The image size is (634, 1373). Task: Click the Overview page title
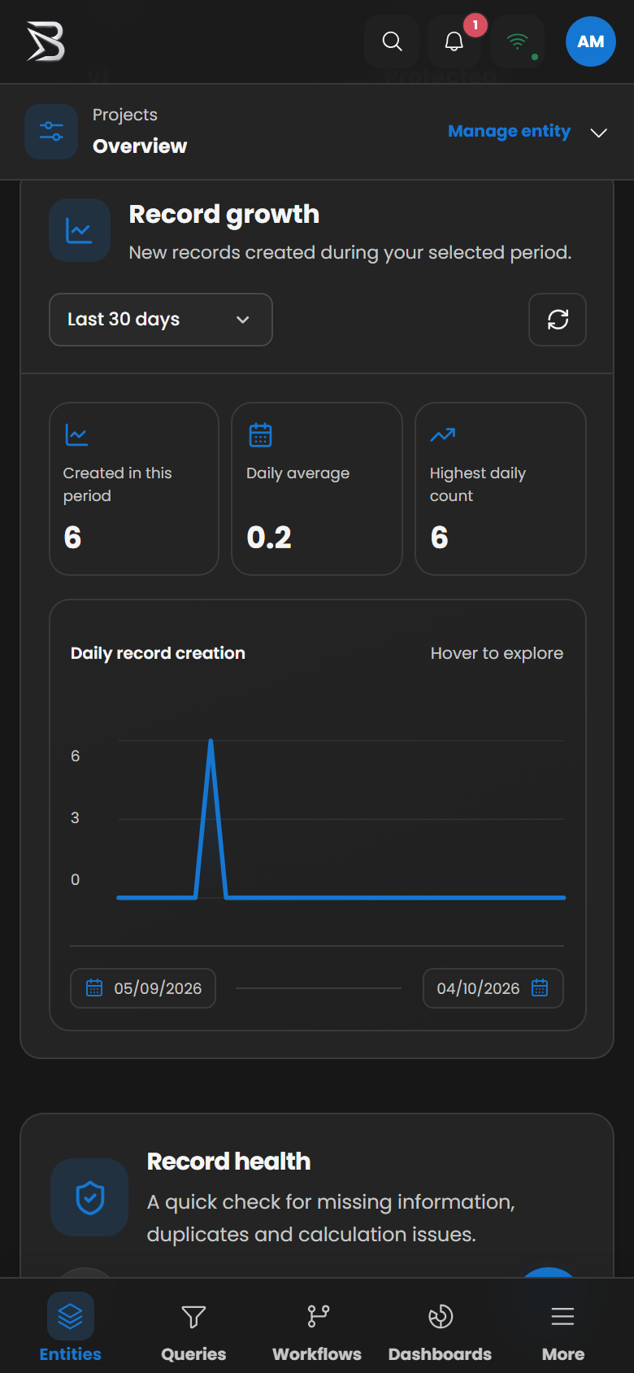[x=140, y=146]
